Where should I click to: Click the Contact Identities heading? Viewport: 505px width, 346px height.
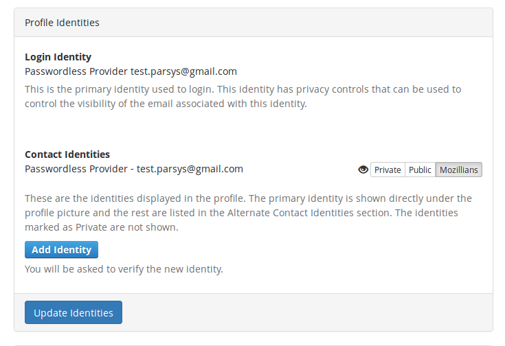click(x=67, y=154)
